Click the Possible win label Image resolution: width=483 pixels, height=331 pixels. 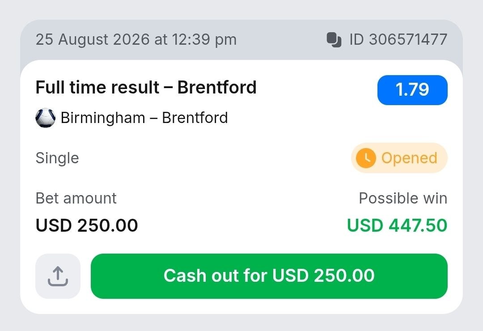coord(403,198)
